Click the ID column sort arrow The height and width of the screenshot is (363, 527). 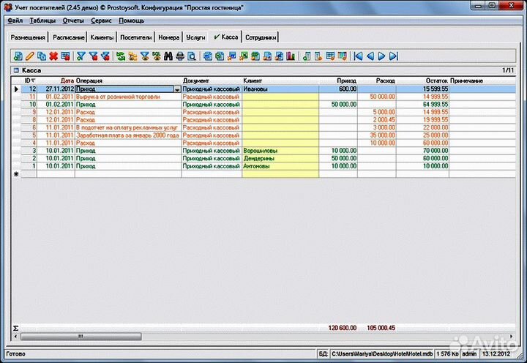tap(33, 81)
